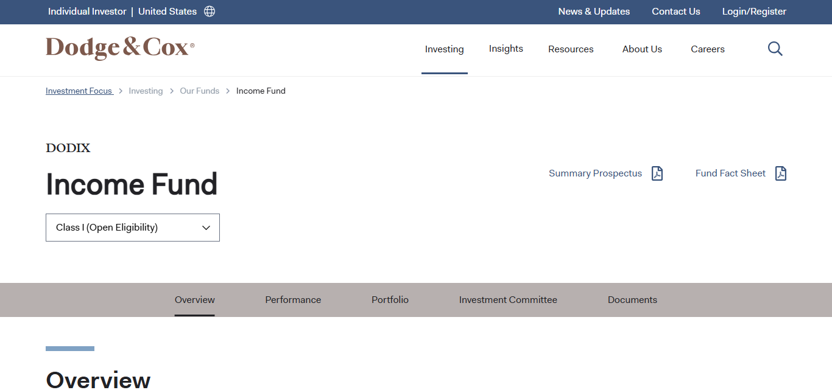The height and width of the screenshot is (390, 832).
Task: Open the About Us main menu
Action: (x=642, y=49)
